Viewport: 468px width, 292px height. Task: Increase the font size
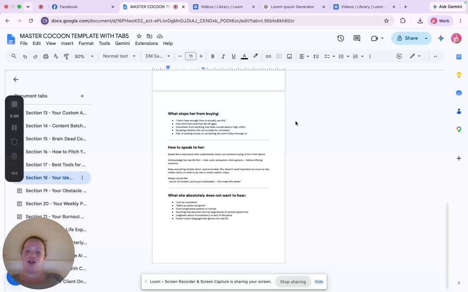pyautogui.click(x=201, y=56)
